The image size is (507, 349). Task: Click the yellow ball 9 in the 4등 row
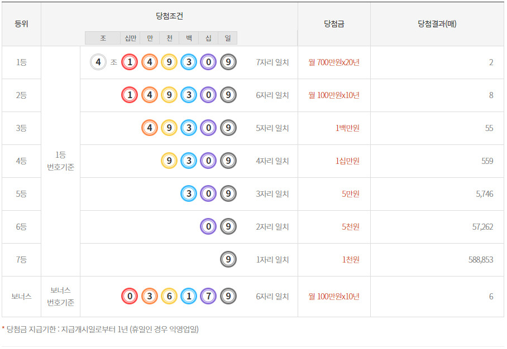pos(169,161)
